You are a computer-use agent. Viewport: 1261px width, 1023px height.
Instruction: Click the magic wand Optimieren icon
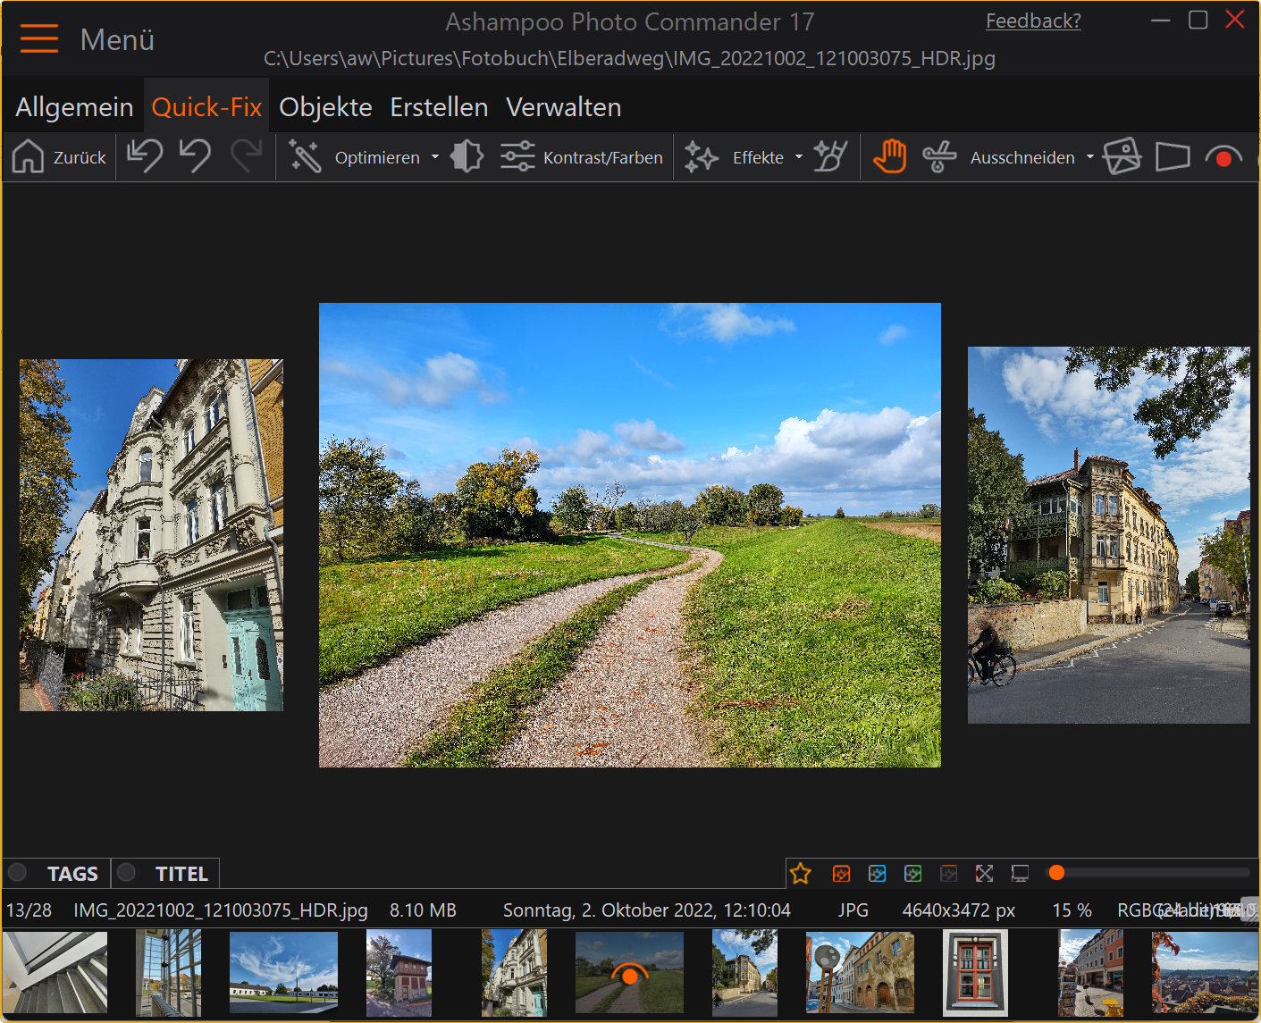[305, 157]
